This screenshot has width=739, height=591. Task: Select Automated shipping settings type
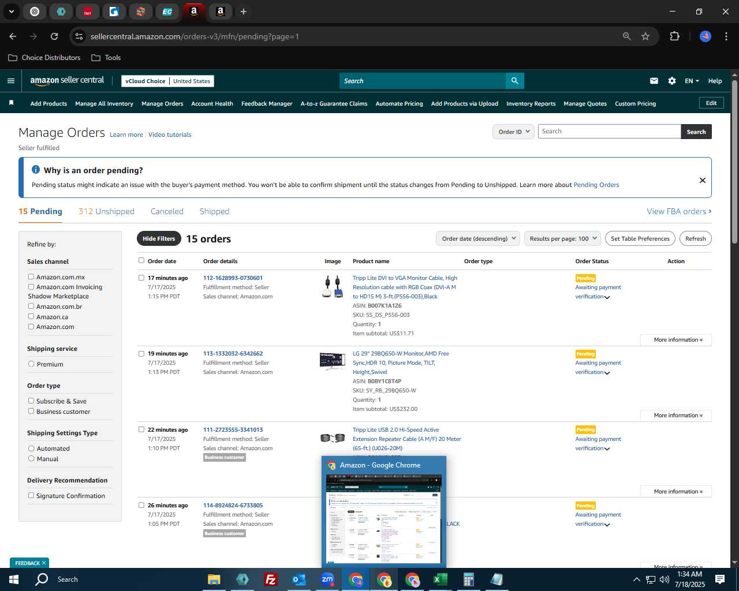[31, 448]
